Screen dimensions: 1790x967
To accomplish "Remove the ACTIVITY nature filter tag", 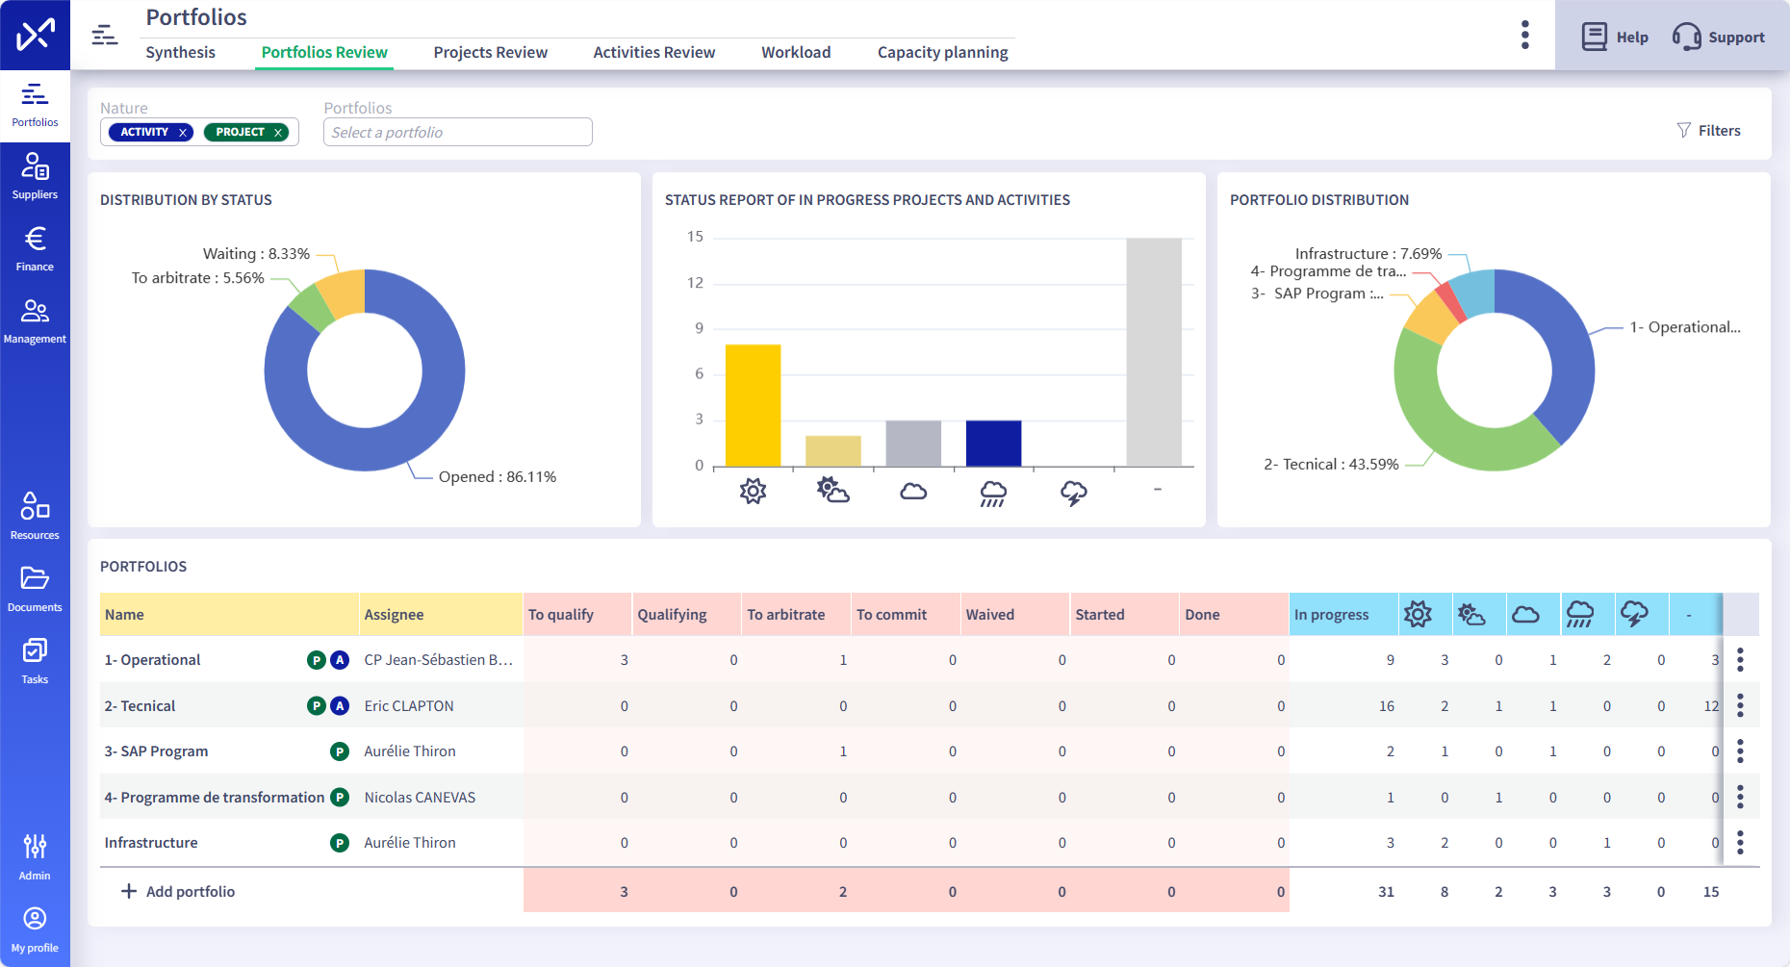I will click(182, 133).
